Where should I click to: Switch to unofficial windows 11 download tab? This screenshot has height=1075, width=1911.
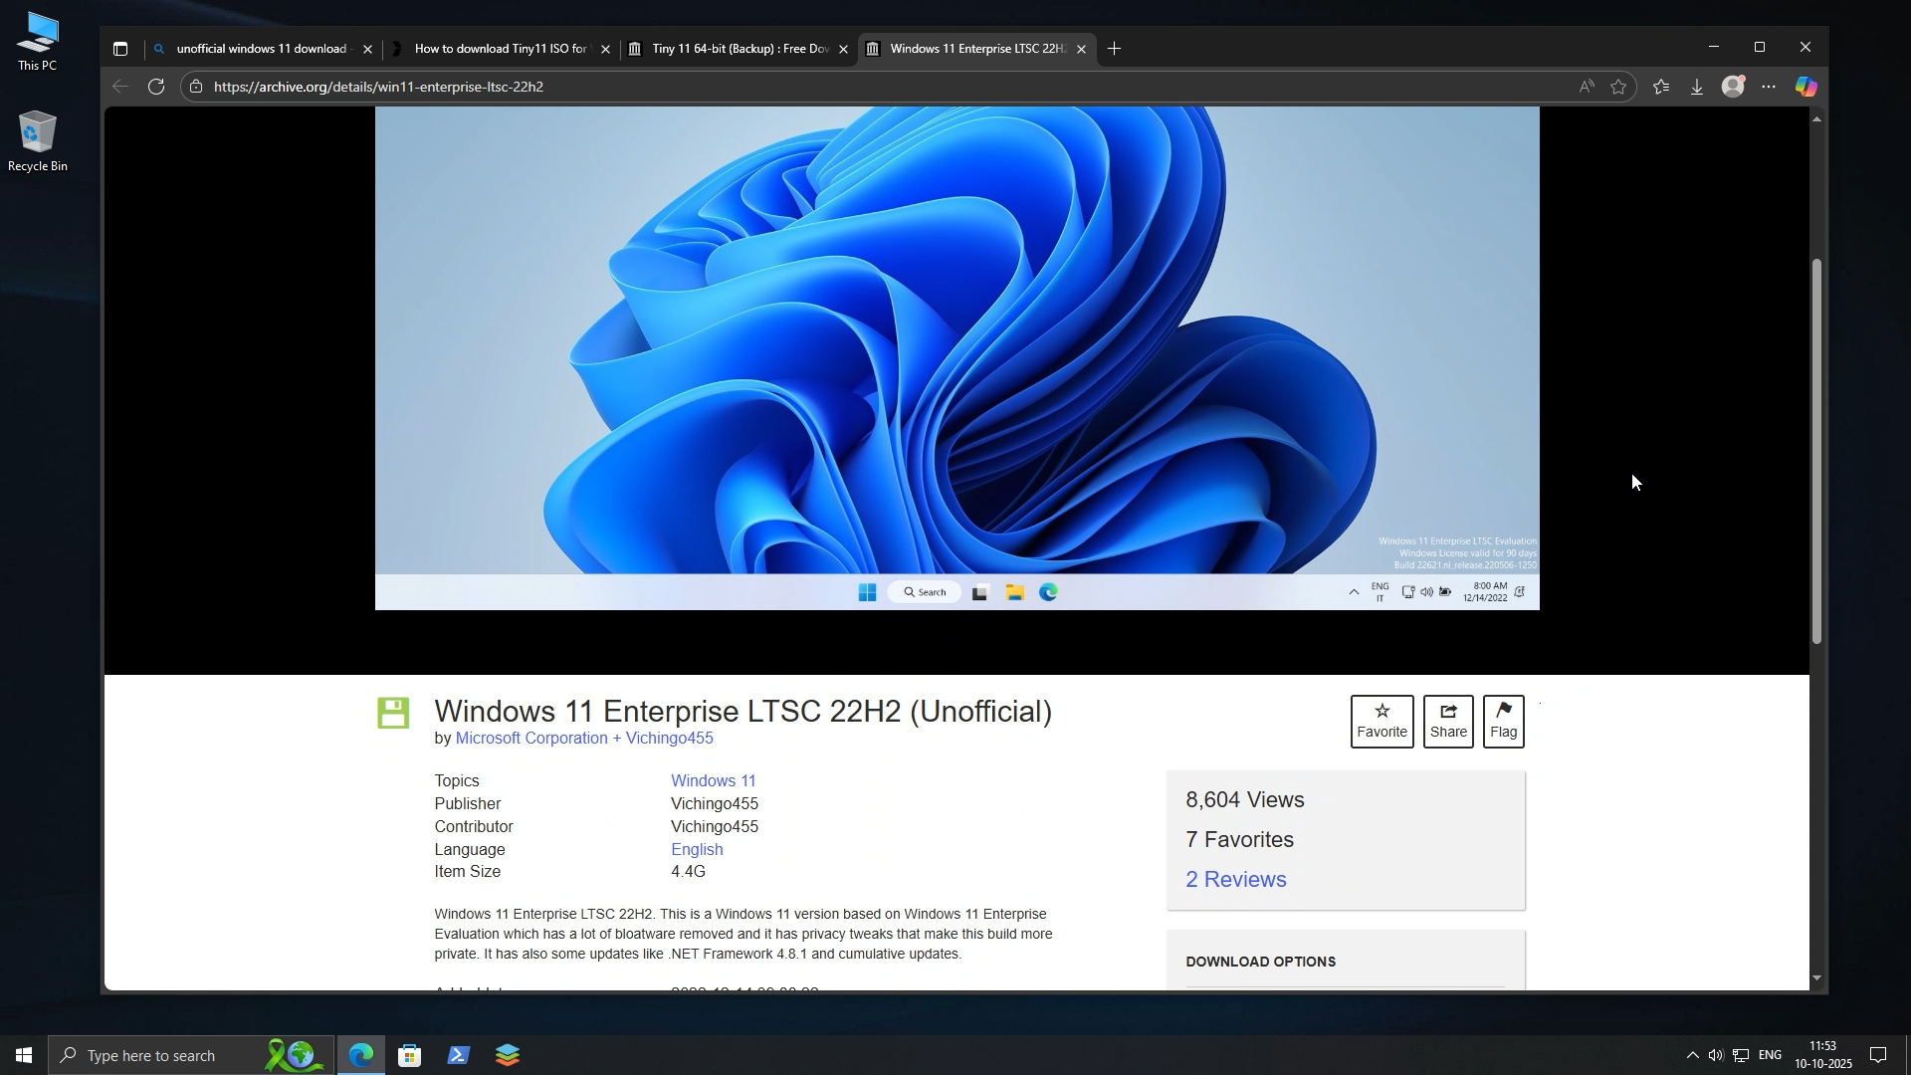coord(261,49)
